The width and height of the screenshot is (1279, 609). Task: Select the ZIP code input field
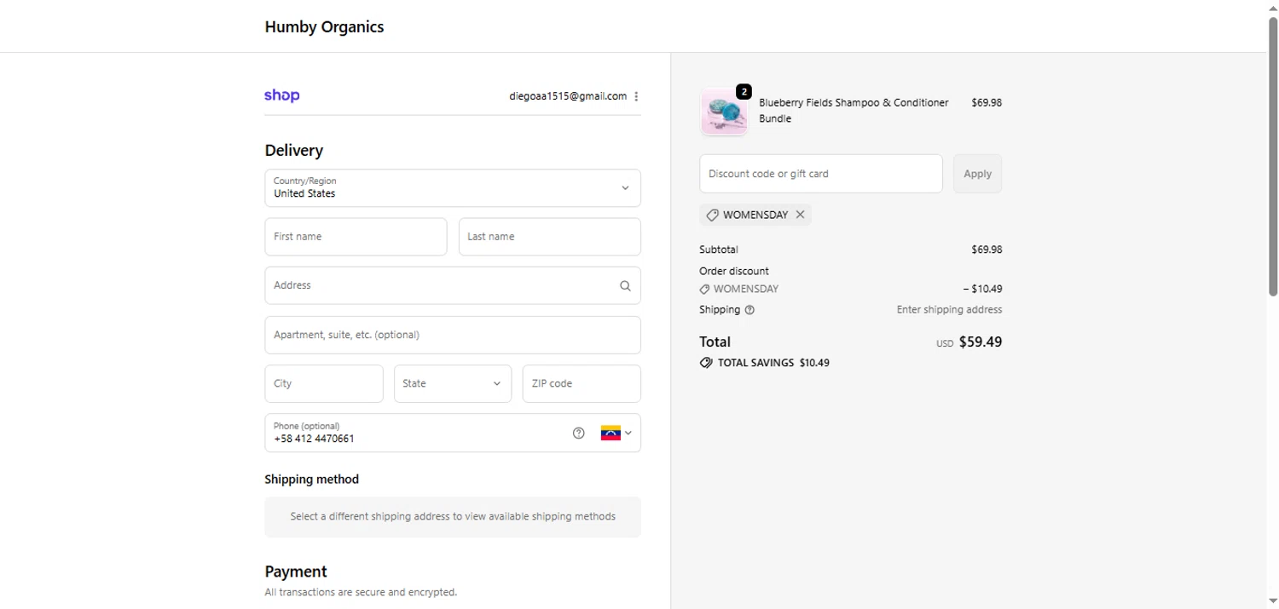(x=582, y=383)
